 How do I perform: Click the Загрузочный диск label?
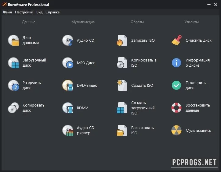[x=34, y=63]
